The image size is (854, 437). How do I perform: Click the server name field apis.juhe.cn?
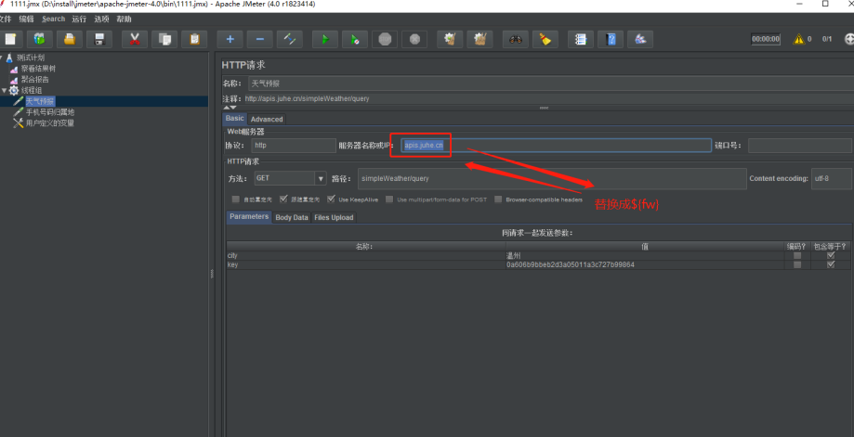(556, 145)
